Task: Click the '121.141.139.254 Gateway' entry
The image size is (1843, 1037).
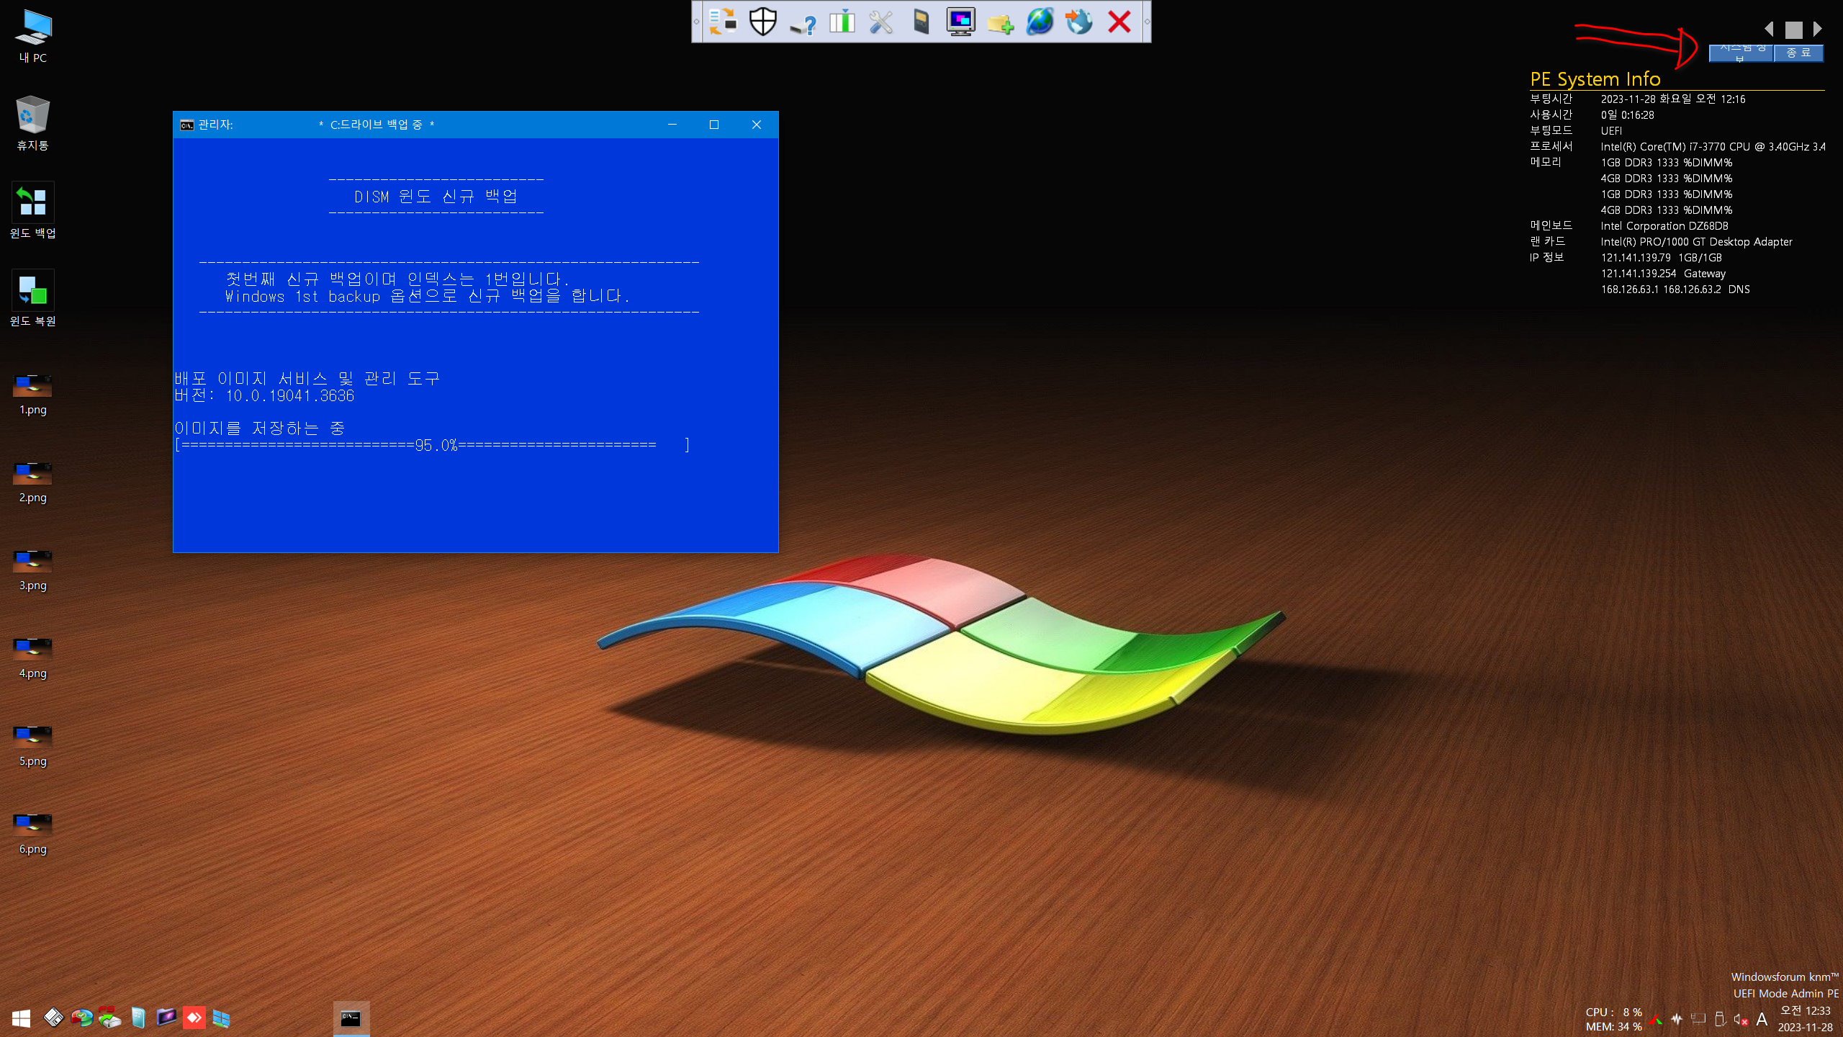Action: coord(1663,274)
